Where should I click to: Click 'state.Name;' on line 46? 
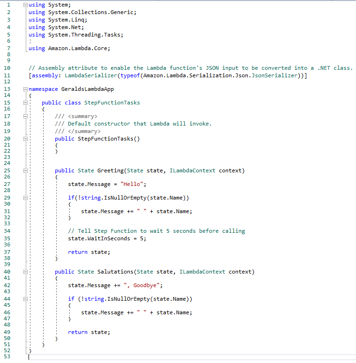[x=174, y=312]
